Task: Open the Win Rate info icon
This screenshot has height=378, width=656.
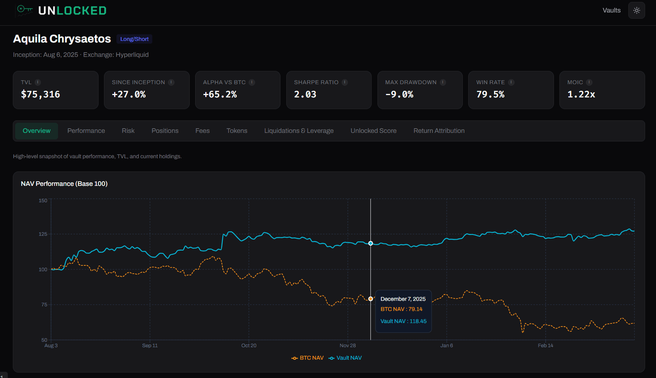Action: click(x=510, y=82)
